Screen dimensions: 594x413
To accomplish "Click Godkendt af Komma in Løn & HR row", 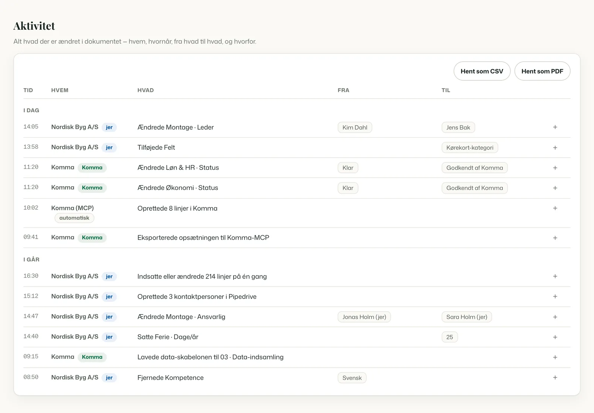I will coord(474,168).
